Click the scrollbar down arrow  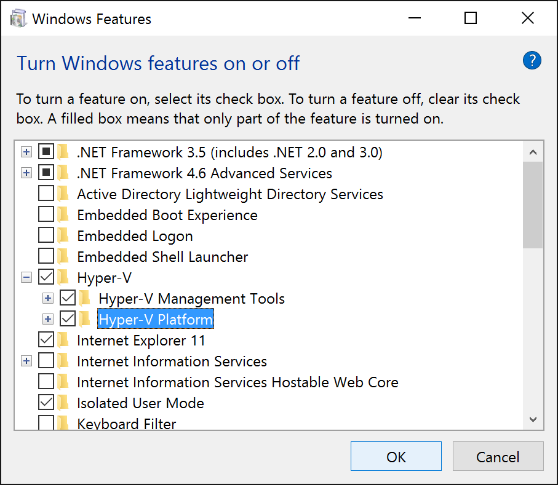coord(533,419)
